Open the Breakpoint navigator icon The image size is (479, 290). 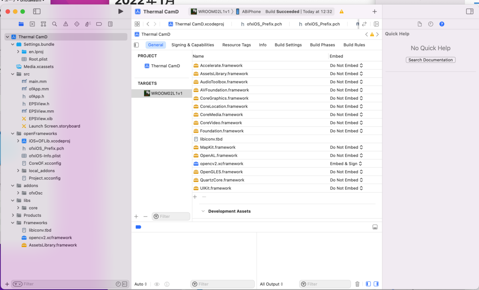coord(99,24)
